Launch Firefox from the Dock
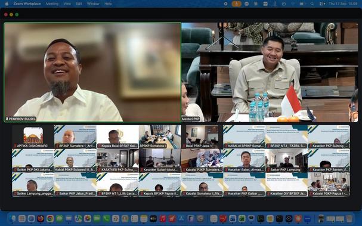Viewport: 362px width, 226px height. [41, 218]
